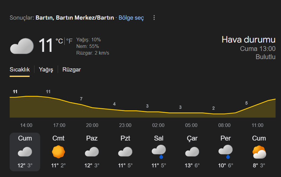Switch to the Rüzgar tab
281x177 pixels.
tap(72, 70)
